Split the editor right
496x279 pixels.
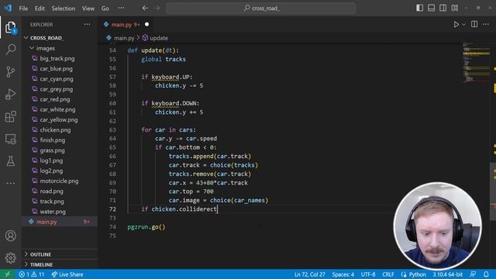click(x=474, y=24)
